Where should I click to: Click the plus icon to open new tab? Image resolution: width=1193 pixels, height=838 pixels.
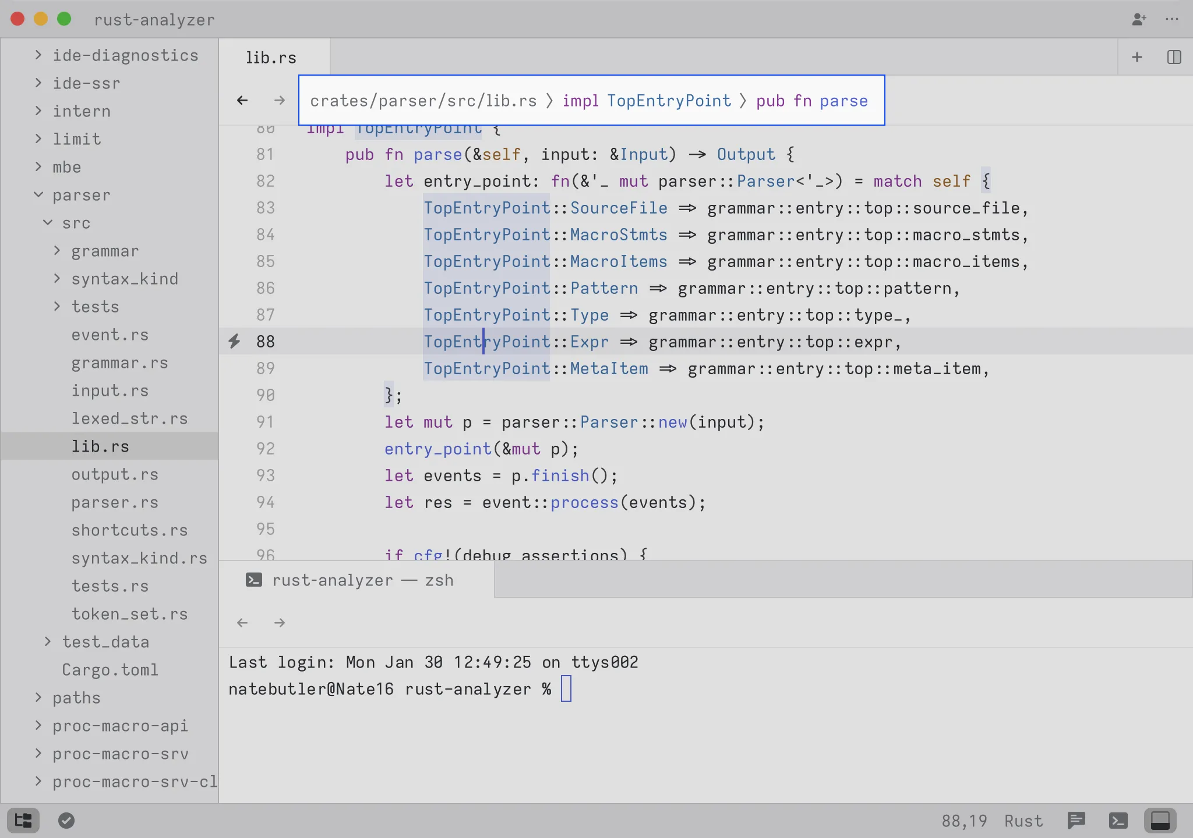1136,57
